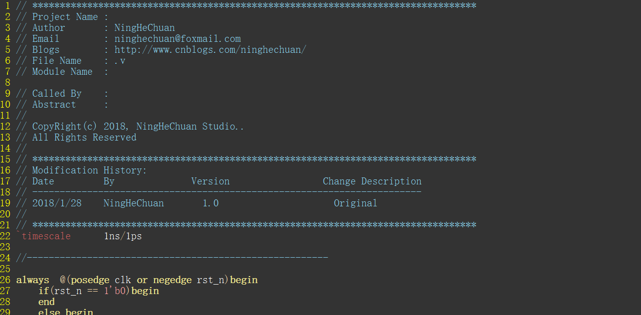
Task: Click the author name on line 3
Action: pyautogui.click(x=145, y=28)
